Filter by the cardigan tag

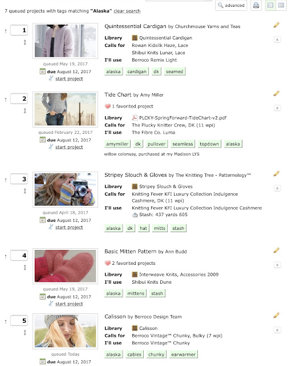137,71
